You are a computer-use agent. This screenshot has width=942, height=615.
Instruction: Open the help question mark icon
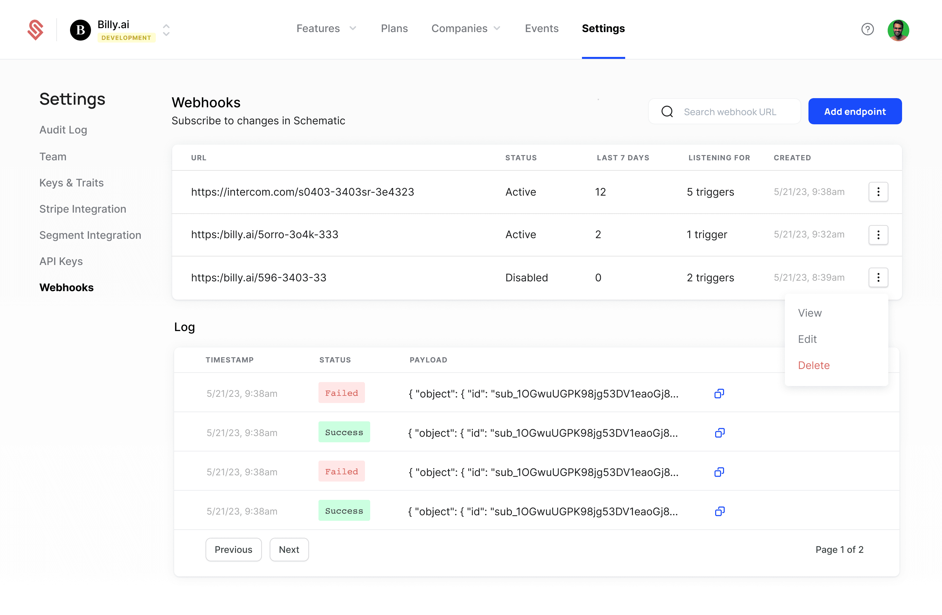pos(867,29)
